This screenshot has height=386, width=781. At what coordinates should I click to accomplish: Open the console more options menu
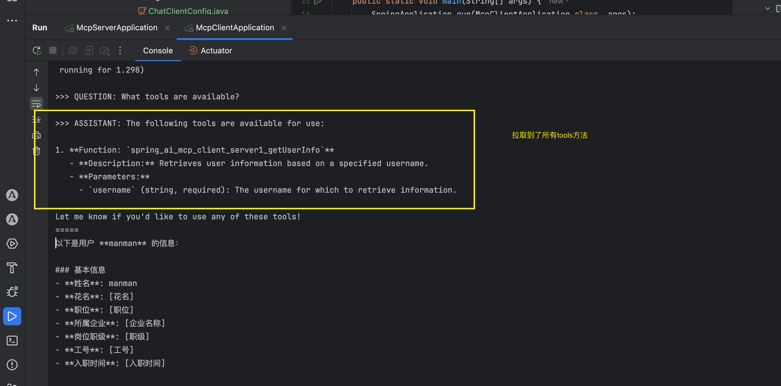[x=120, y=50]
